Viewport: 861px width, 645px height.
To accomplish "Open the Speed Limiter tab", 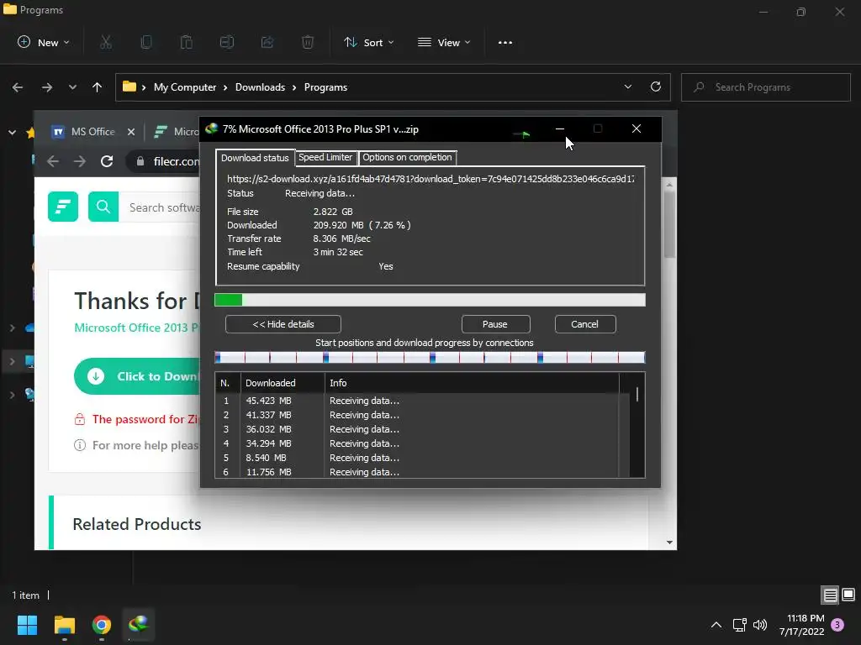I will (325, 157).
